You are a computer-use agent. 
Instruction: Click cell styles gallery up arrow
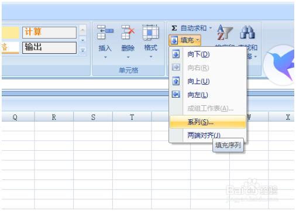point(82,30)
